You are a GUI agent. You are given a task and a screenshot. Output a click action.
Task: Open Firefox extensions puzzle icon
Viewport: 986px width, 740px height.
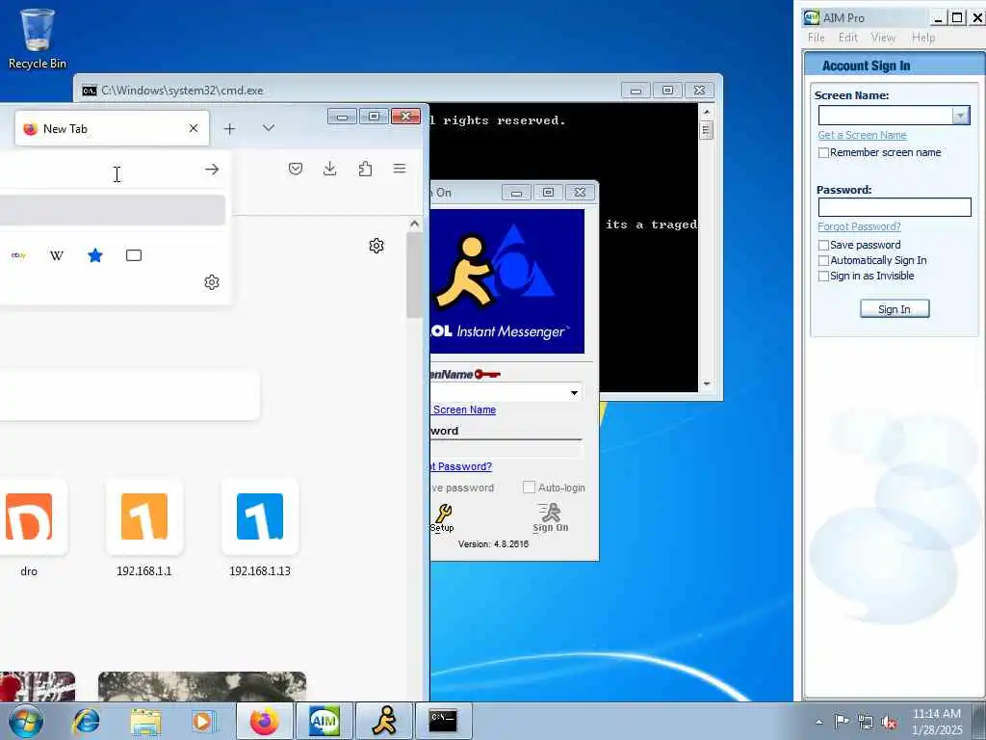[x=365, y=169]
